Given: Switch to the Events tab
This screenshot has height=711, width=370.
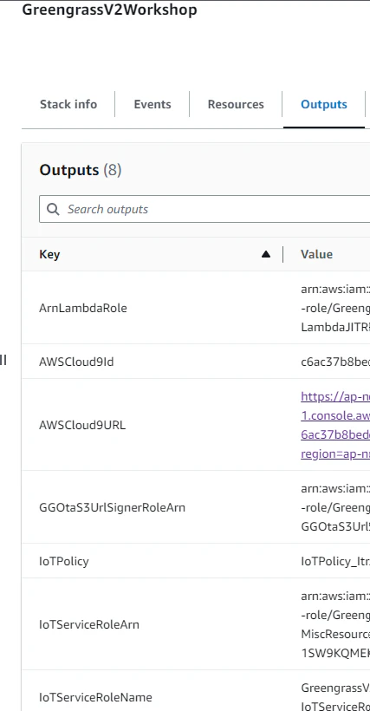Looking at the screenshot, I should click(x=153, y=104).
